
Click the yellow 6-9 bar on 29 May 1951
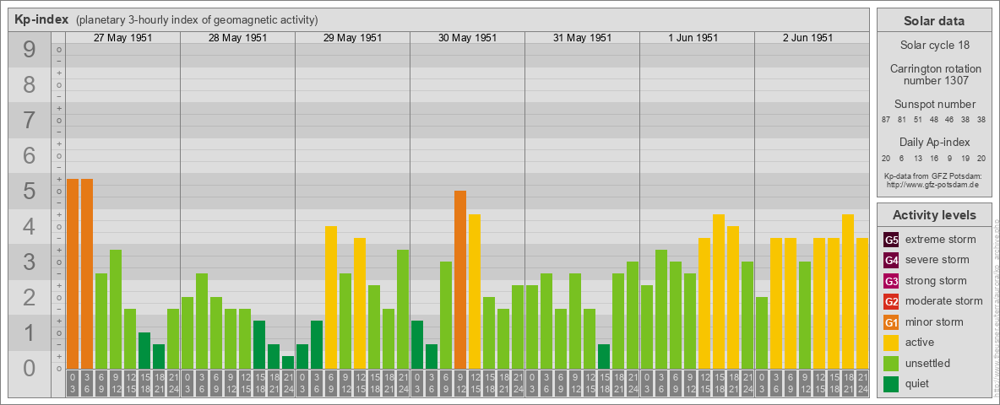click(331, 297)
